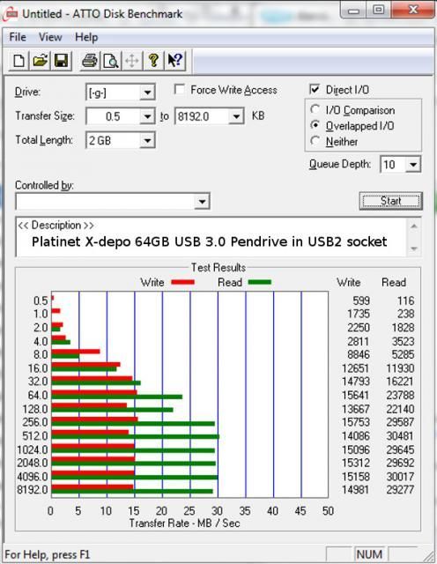Screen dimensions: 437x564
Task: Click the New document toolbar icon
Action: [x=19, y=61]
